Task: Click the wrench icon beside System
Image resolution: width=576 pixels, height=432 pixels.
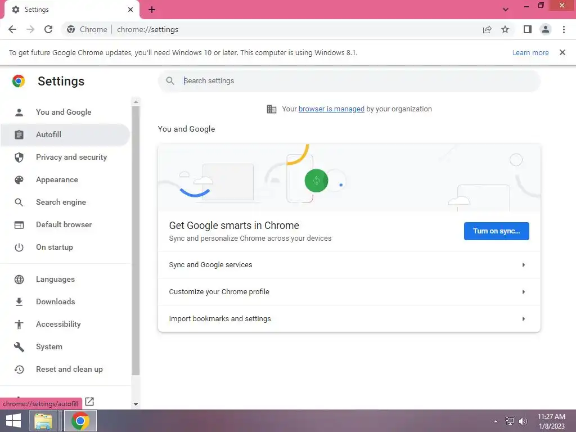Action: (19, 346)
